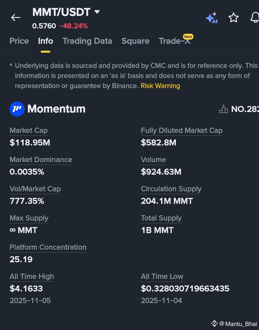Tap the back arrow icon
The image size is (259, 330).
pyautogui.click(x=16, y=17)
